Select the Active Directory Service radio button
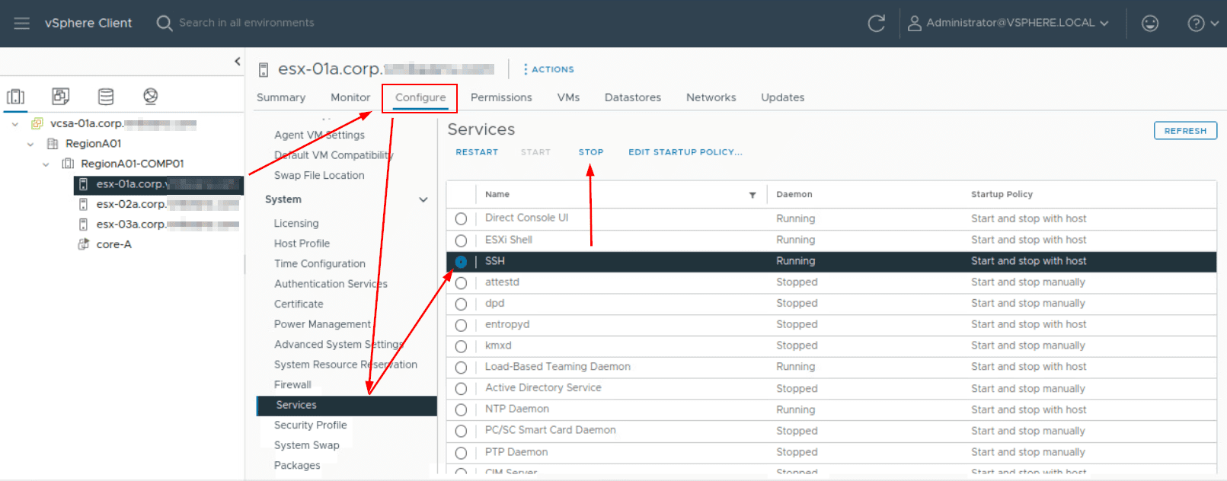Image resolution: width=1227 pixels, height=481 pixels. [461, 390]
